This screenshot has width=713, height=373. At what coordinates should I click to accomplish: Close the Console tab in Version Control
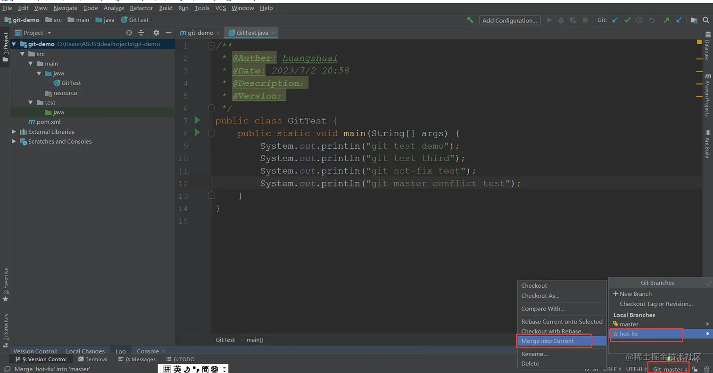164,351
